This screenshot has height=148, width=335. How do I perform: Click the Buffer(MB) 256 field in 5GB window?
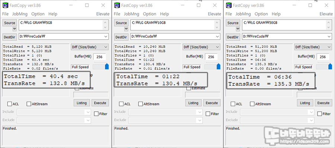[x=99, y=57]
